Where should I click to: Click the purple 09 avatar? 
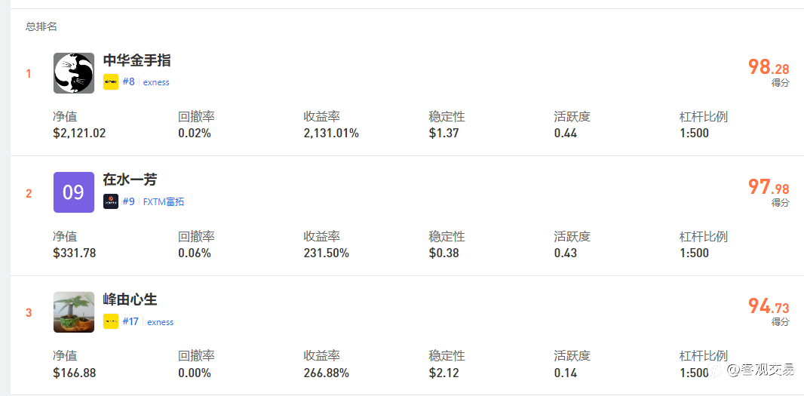pyautogui.click(x=74, y=192)
